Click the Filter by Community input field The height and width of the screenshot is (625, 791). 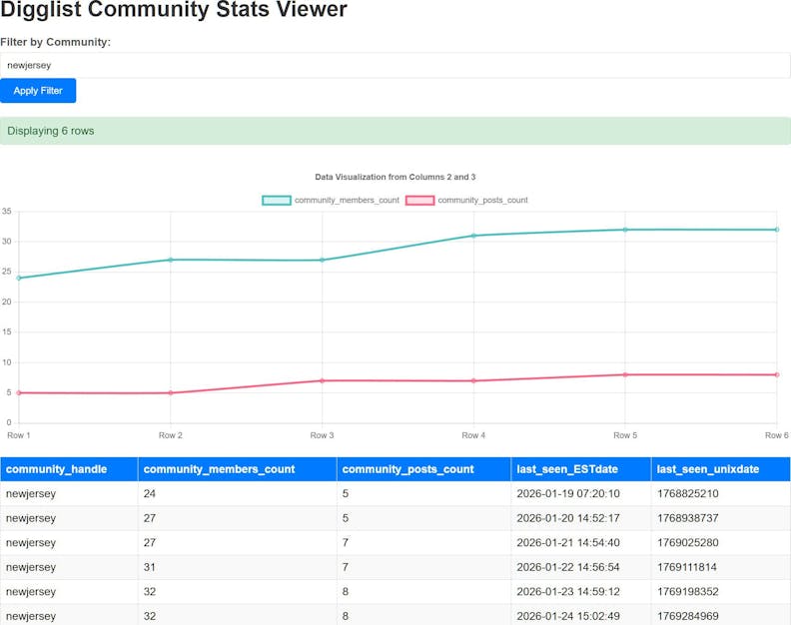395,65
